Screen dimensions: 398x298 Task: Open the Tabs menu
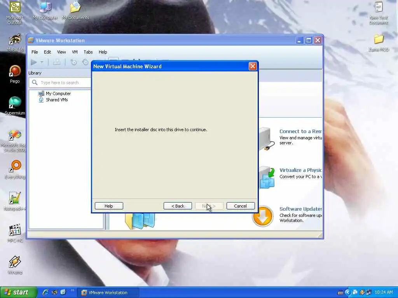(88, 52)
